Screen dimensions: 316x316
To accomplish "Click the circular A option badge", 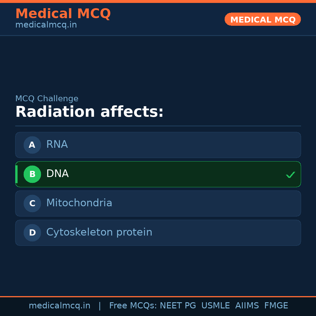I will [32, 145].
